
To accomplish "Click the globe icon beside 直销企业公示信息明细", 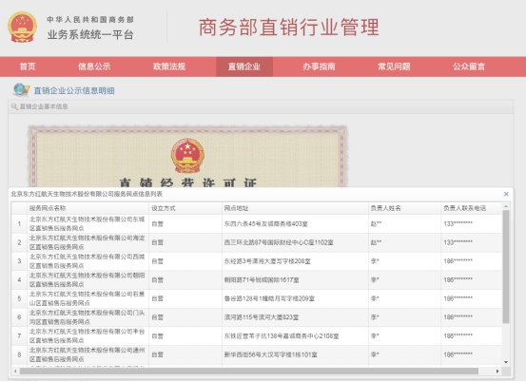I will click(21, 90).
